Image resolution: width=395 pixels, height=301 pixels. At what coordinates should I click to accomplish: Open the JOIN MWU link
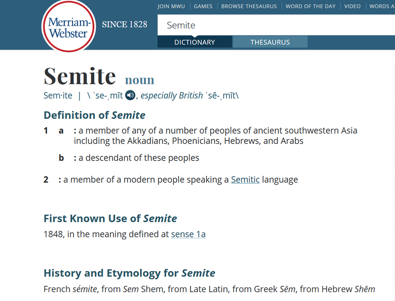tap(171, 6)
